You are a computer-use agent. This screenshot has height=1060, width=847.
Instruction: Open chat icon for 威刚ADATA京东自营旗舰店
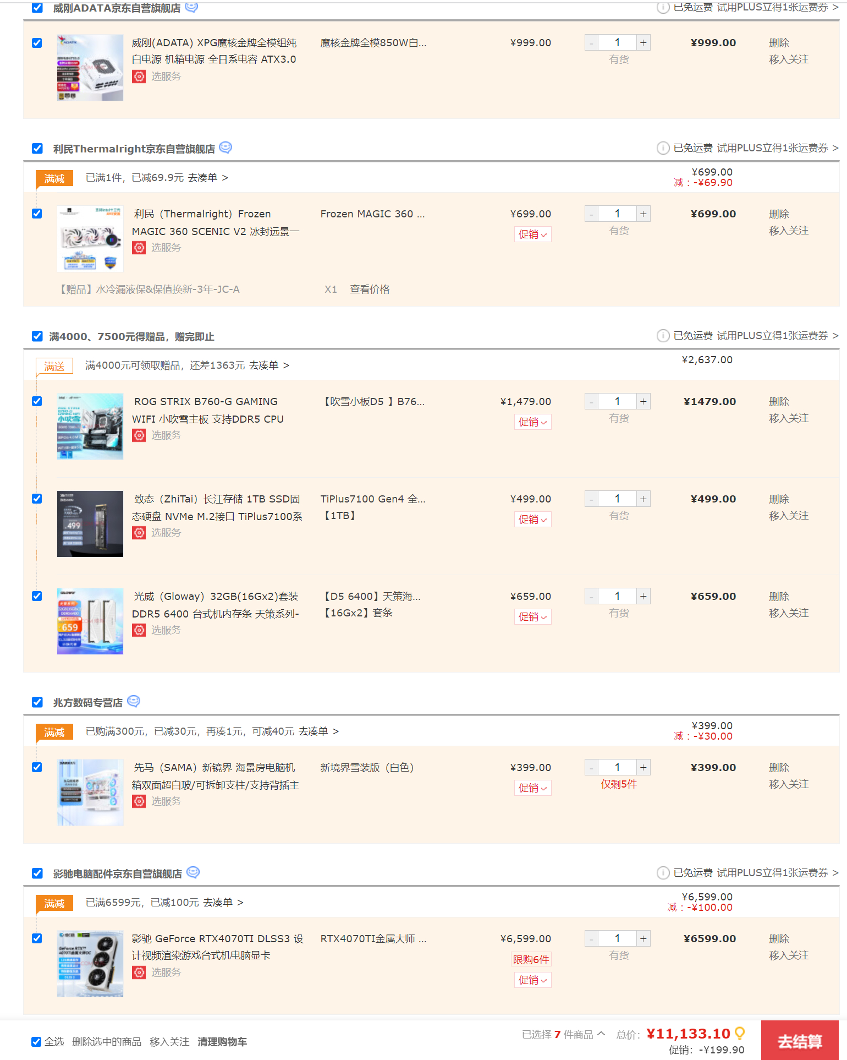191,7
